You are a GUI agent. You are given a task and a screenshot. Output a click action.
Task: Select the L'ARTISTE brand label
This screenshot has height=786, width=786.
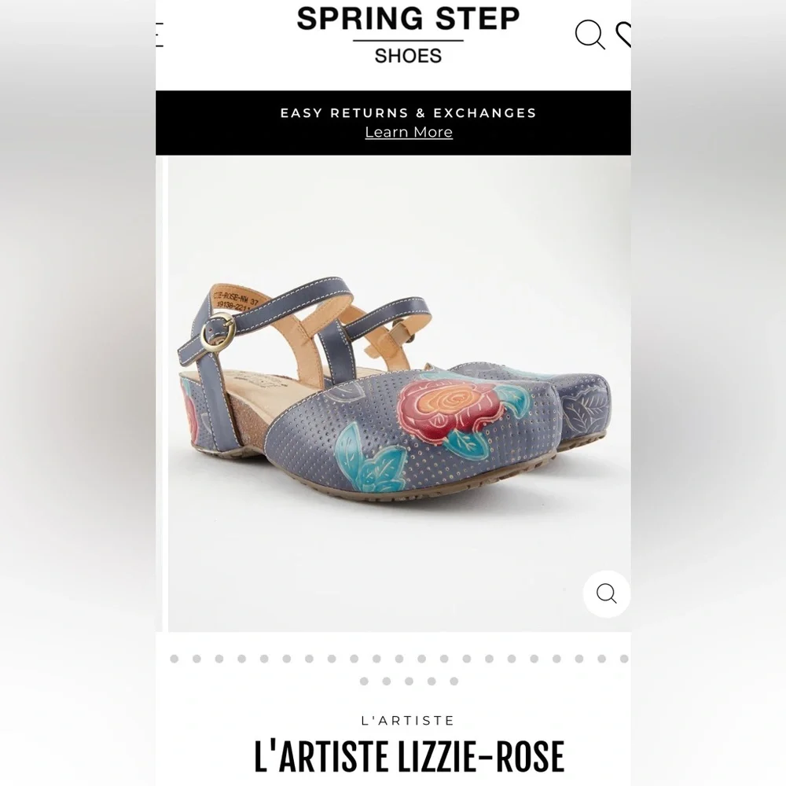[408, 720]
